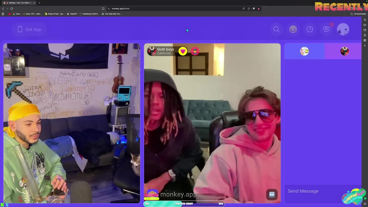Switch to Monkey: Free Live Video tab
The width and height of the screenshot is (368, 207).
pos(19,3)
